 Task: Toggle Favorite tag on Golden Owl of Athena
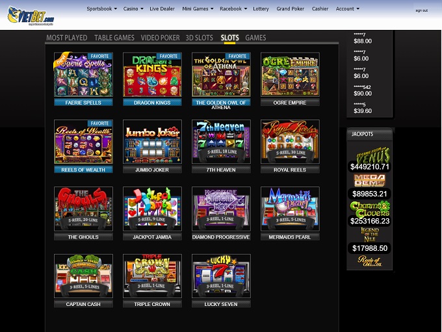(237, 57)
